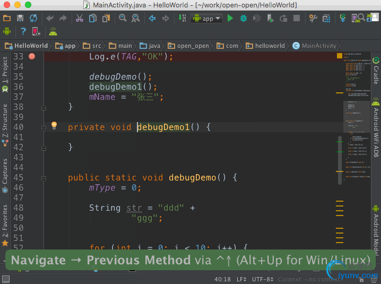381x284 pixels.
Task: Click the Make Project build icon
Action: click(182, 18)
